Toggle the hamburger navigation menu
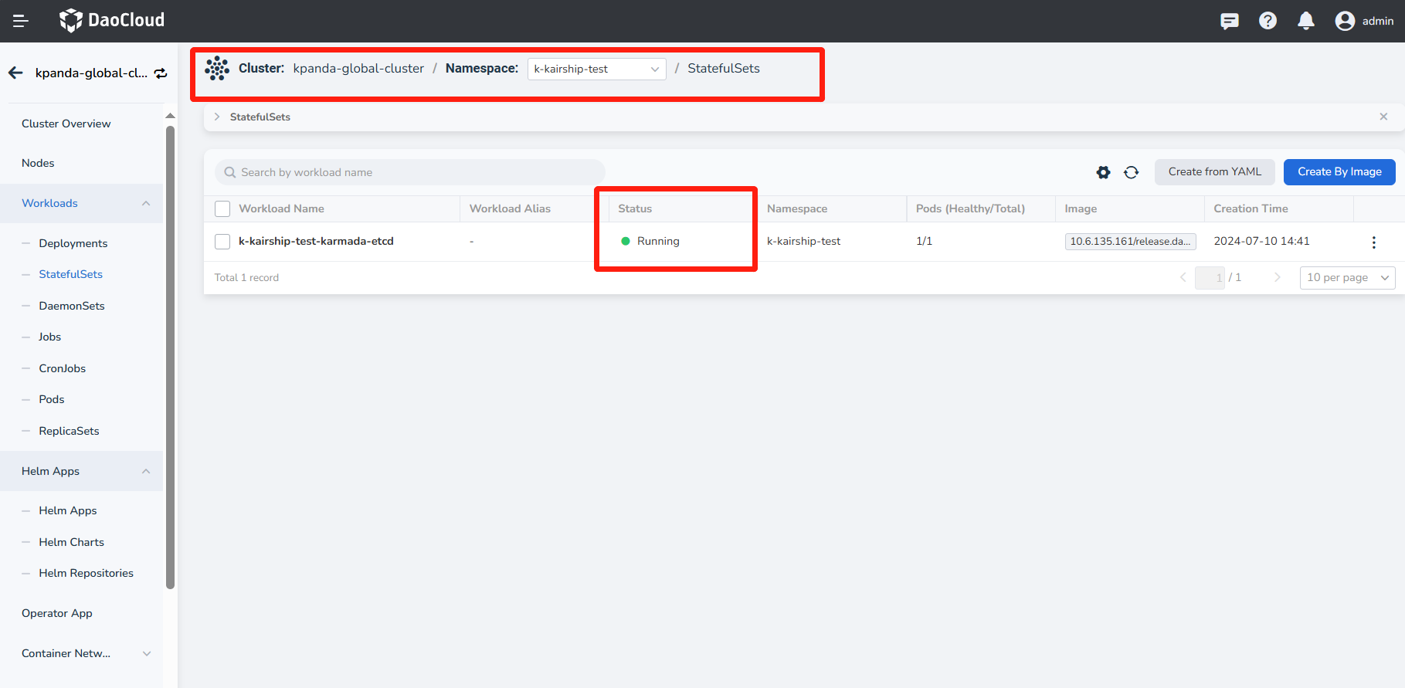This screenshot has width=1405, height=688. (x=21, y=21)
